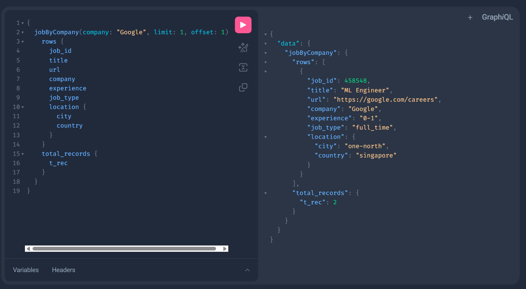Screen dimensions: 526x289
Task: Collapse the fold arrow at editor line 1
Action: click(x=23, y=23)
